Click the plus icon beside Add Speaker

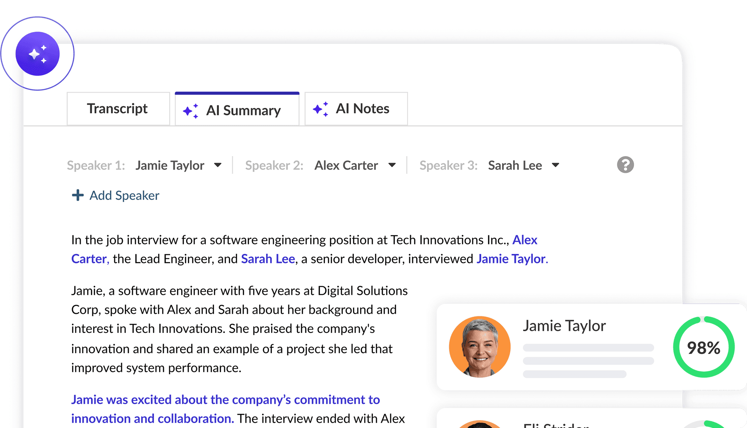point(78,195)
